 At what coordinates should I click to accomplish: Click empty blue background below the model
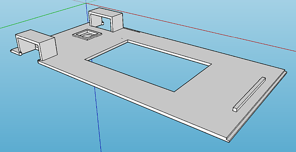pyautogui.click(x=55, y=121)
